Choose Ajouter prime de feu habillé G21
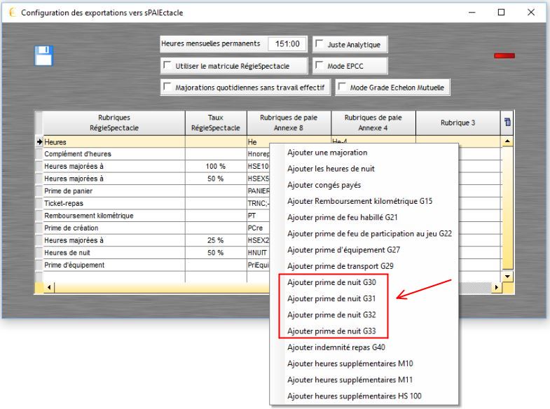550x409 pixels. (x=343, y=217)
